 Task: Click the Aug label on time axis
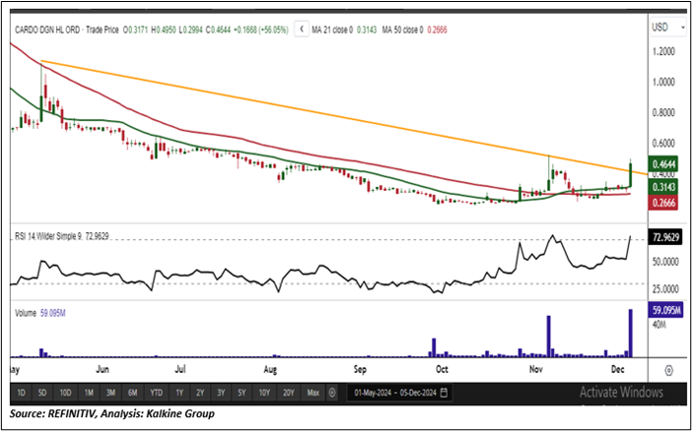(270, 369)
